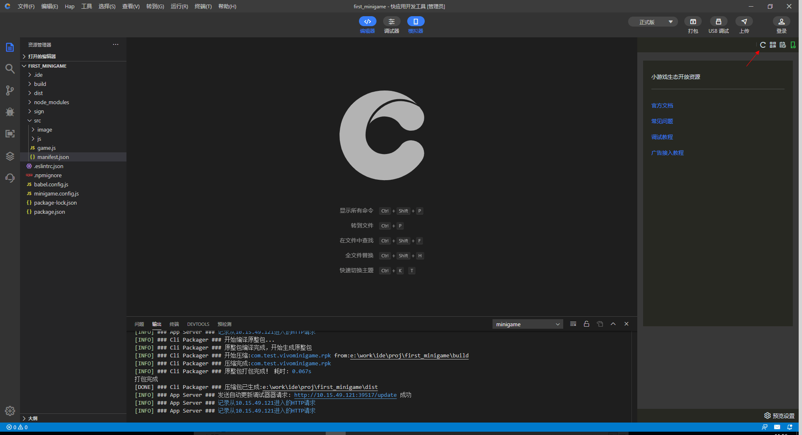Open the 文件(F) menu
The image size is (802, 435).
click(26, 6)
